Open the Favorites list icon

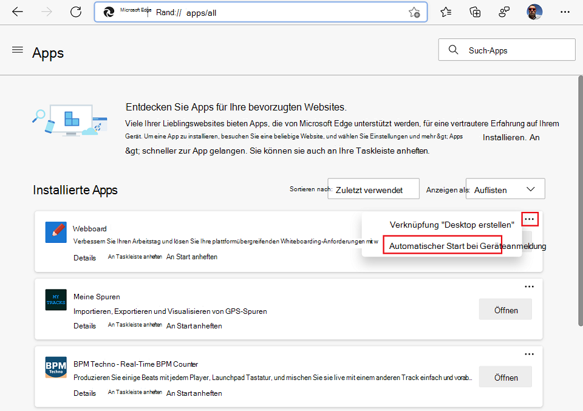[446, 12]
